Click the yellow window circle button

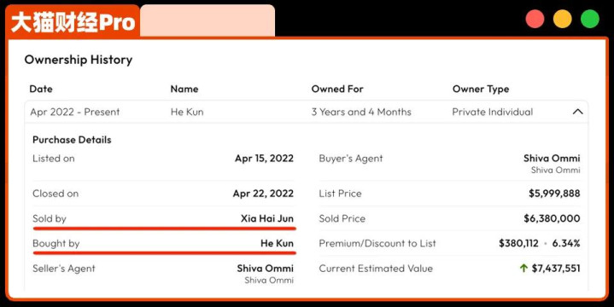(562, 19)
